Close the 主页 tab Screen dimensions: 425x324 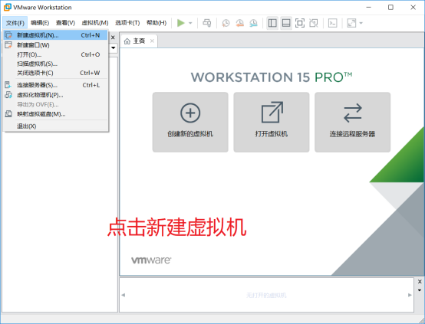[152, 41]
